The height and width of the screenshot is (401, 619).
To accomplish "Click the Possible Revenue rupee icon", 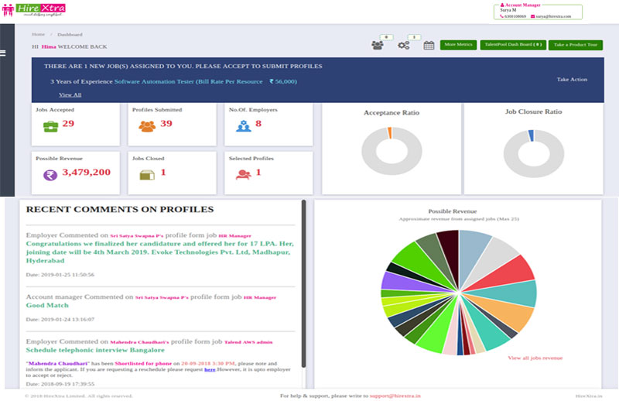I will [x=50, y=173].
